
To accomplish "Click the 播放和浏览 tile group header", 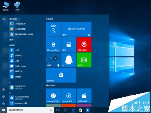I will (x=50, y=86).
